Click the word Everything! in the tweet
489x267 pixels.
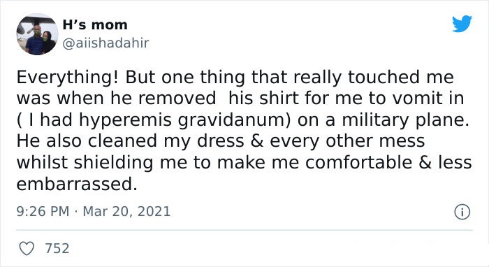(67, 78)
